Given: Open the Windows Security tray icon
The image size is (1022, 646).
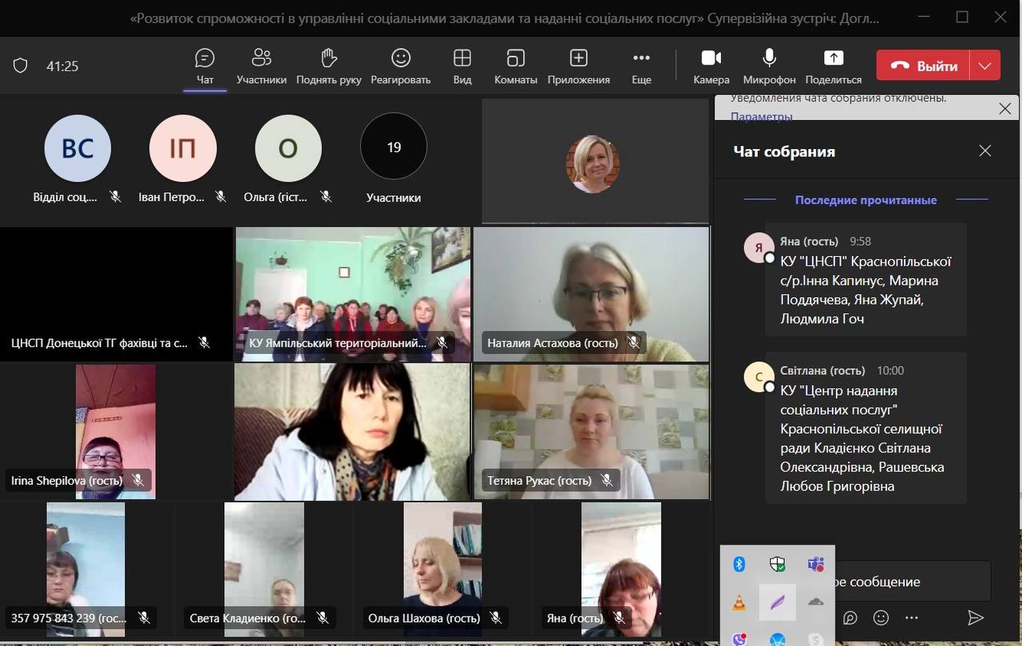Looking at the screenshot, I should (x=777, y=565).
